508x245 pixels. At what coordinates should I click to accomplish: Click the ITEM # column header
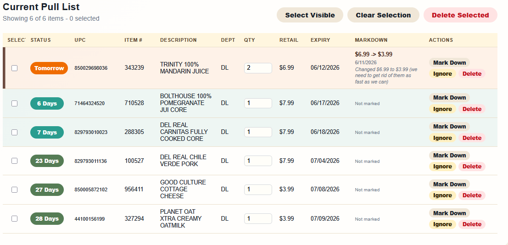pyautogui.click(x=134, y=40)
